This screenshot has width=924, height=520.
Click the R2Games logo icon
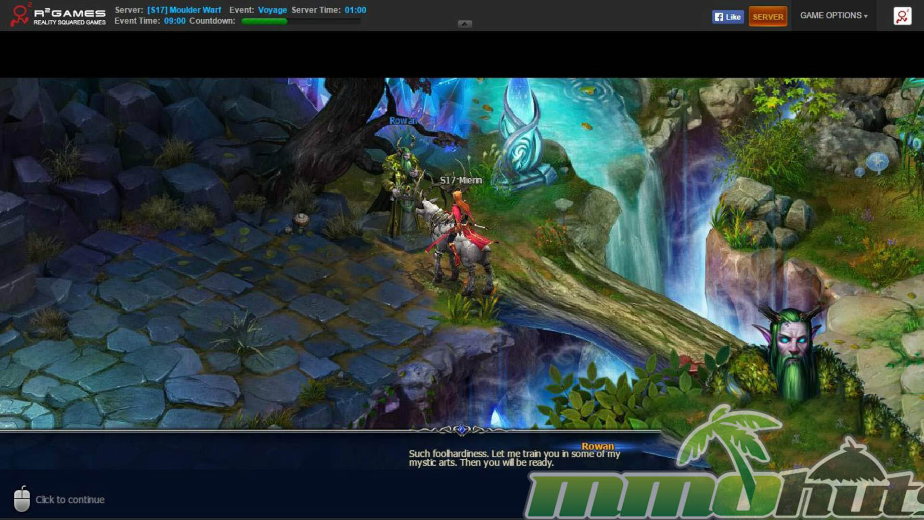pos(20,15)
